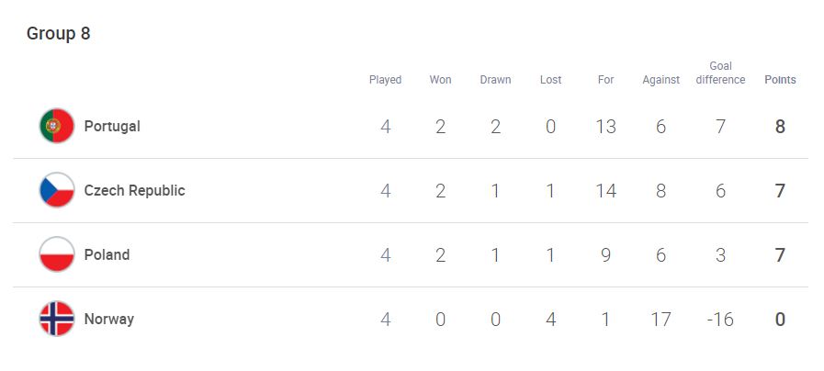This screenshot has width=824, height=371.
Task: Click the Czech Republic flag icon
Action: click(x=57, y=190)
